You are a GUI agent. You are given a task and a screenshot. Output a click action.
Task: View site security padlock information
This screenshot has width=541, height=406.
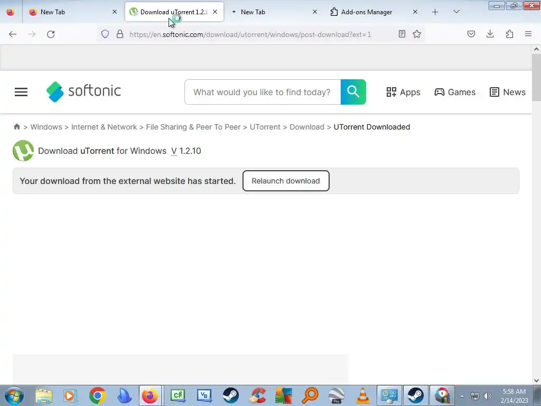coord(120,34)
